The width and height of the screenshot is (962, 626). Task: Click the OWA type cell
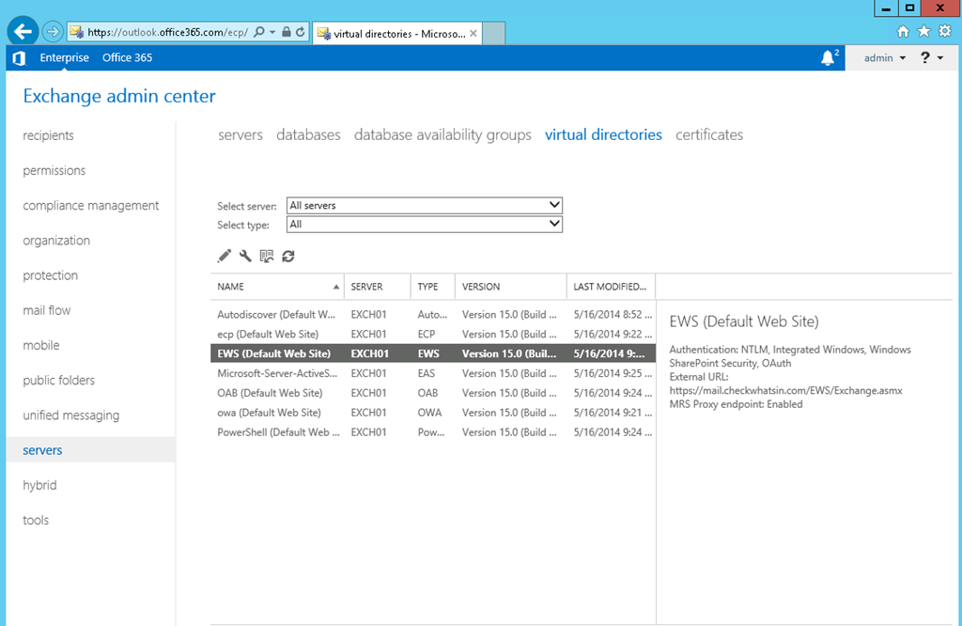(x=429, y=413)
